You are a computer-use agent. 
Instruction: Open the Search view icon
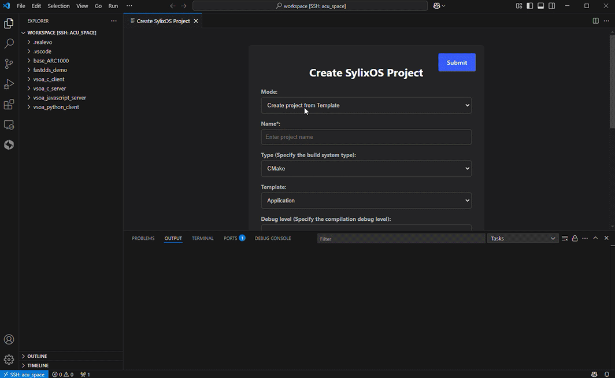(x=9, y=43)
